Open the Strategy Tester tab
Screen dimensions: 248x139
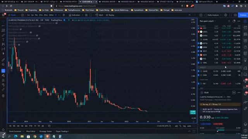[x=46, y=131]
